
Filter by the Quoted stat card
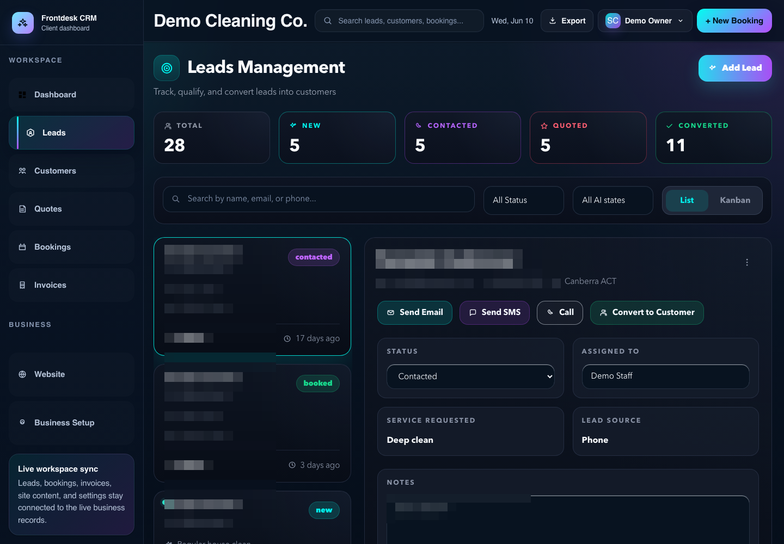[588, 138]
